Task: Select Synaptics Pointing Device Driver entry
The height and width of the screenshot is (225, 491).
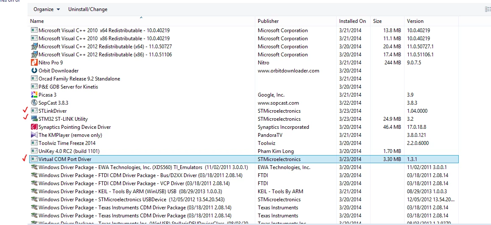Action: point(75,127)
